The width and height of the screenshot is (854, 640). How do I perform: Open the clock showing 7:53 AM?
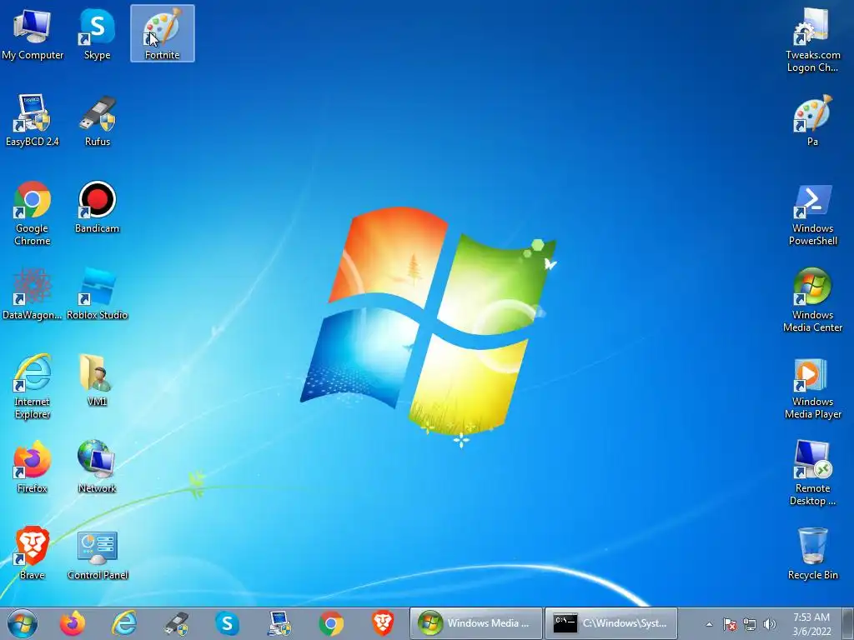pos(811,623)
